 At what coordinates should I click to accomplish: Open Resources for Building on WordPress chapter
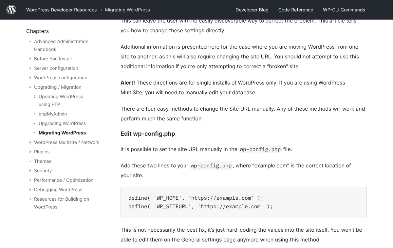coord(62,203)
